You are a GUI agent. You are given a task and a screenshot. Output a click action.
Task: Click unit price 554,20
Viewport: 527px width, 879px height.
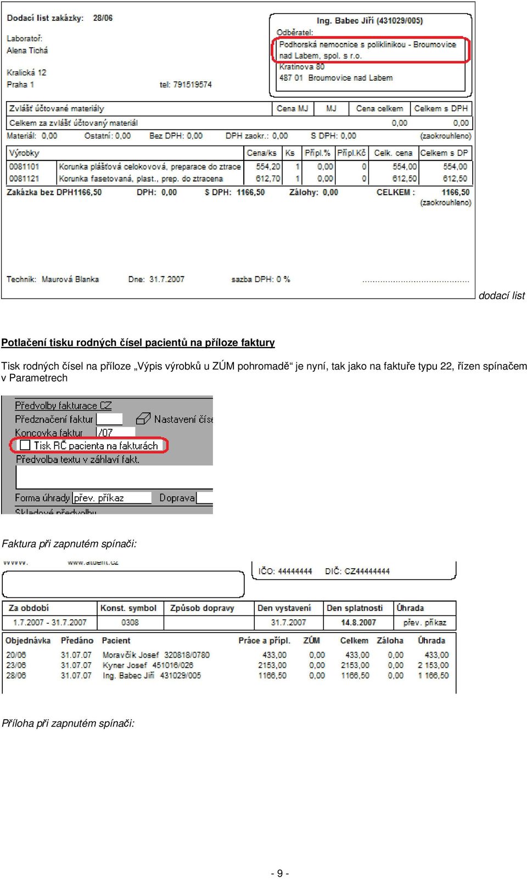tap(268, 166)
